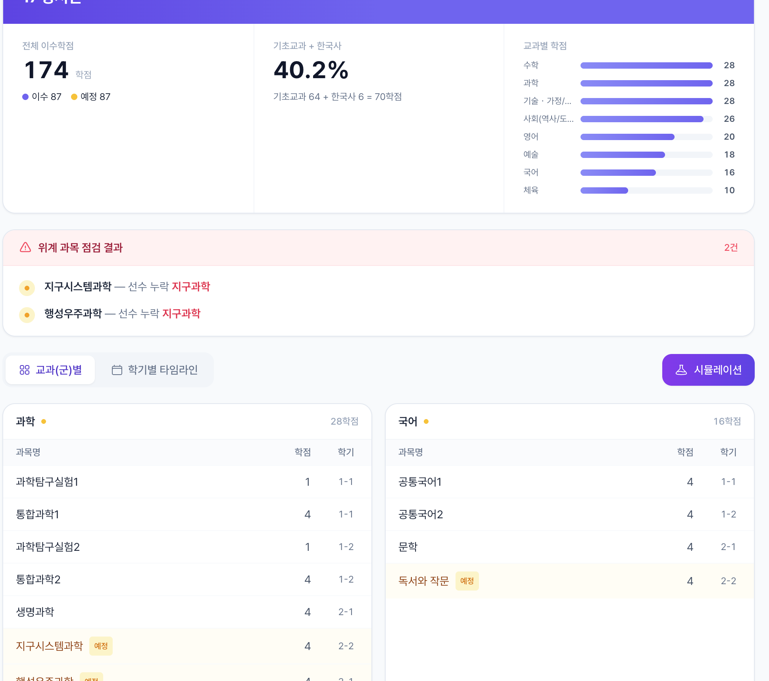Image resolution: width=769 pixels, height=681 pixels.
Task: Select the 독서와 작문 row
Action: (570, 581)
